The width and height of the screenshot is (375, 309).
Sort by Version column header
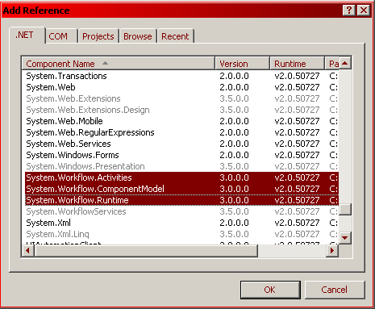pyautogui.click(x=243, y=64)
